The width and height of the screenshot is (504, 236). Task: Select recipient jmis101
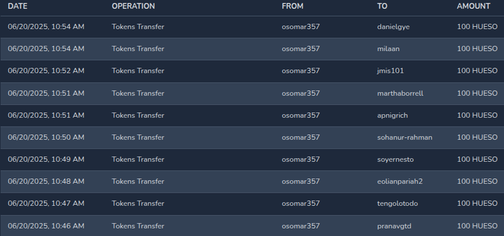coord(390,71)
